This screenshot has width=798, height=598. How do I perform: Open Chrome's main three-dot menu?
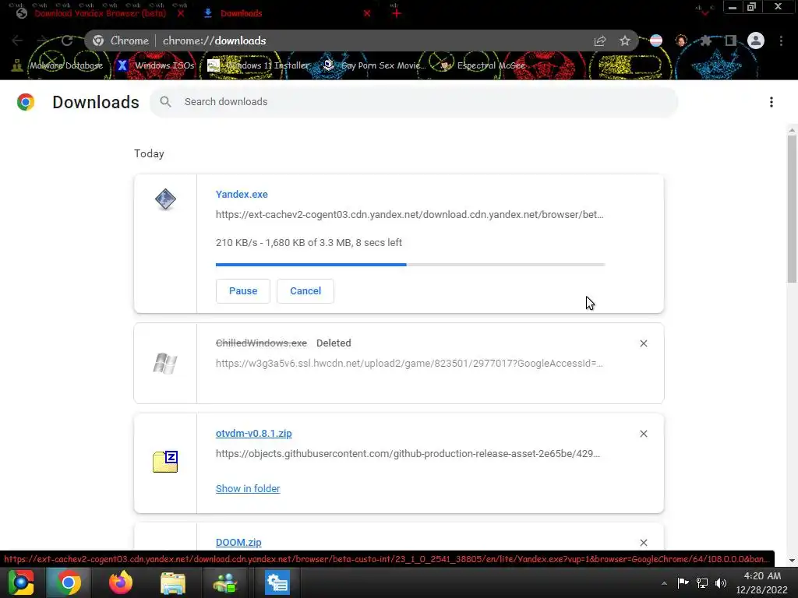click(781, 40)
